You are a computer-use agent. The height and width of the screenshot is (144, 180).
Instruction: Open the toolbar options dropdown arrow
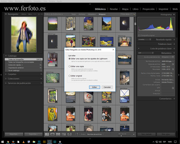[x=134, y=134]
